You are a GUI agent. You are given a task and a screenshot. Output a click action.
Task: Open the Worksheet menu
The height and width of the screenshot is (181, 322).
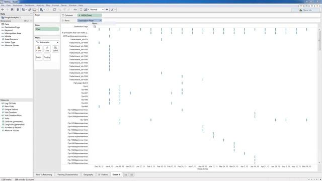click(x=18, y=6)
